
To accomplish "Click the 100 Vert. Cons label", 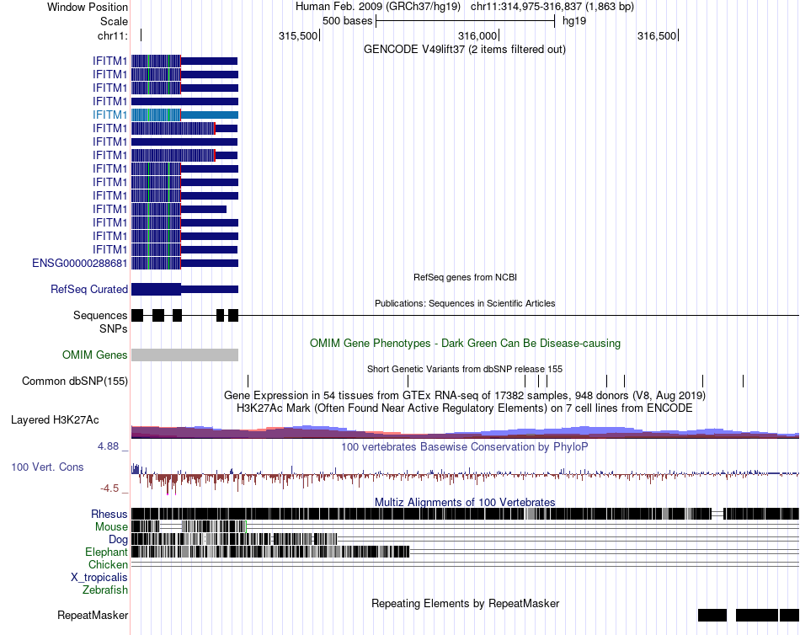I will [x=47, y=467].
